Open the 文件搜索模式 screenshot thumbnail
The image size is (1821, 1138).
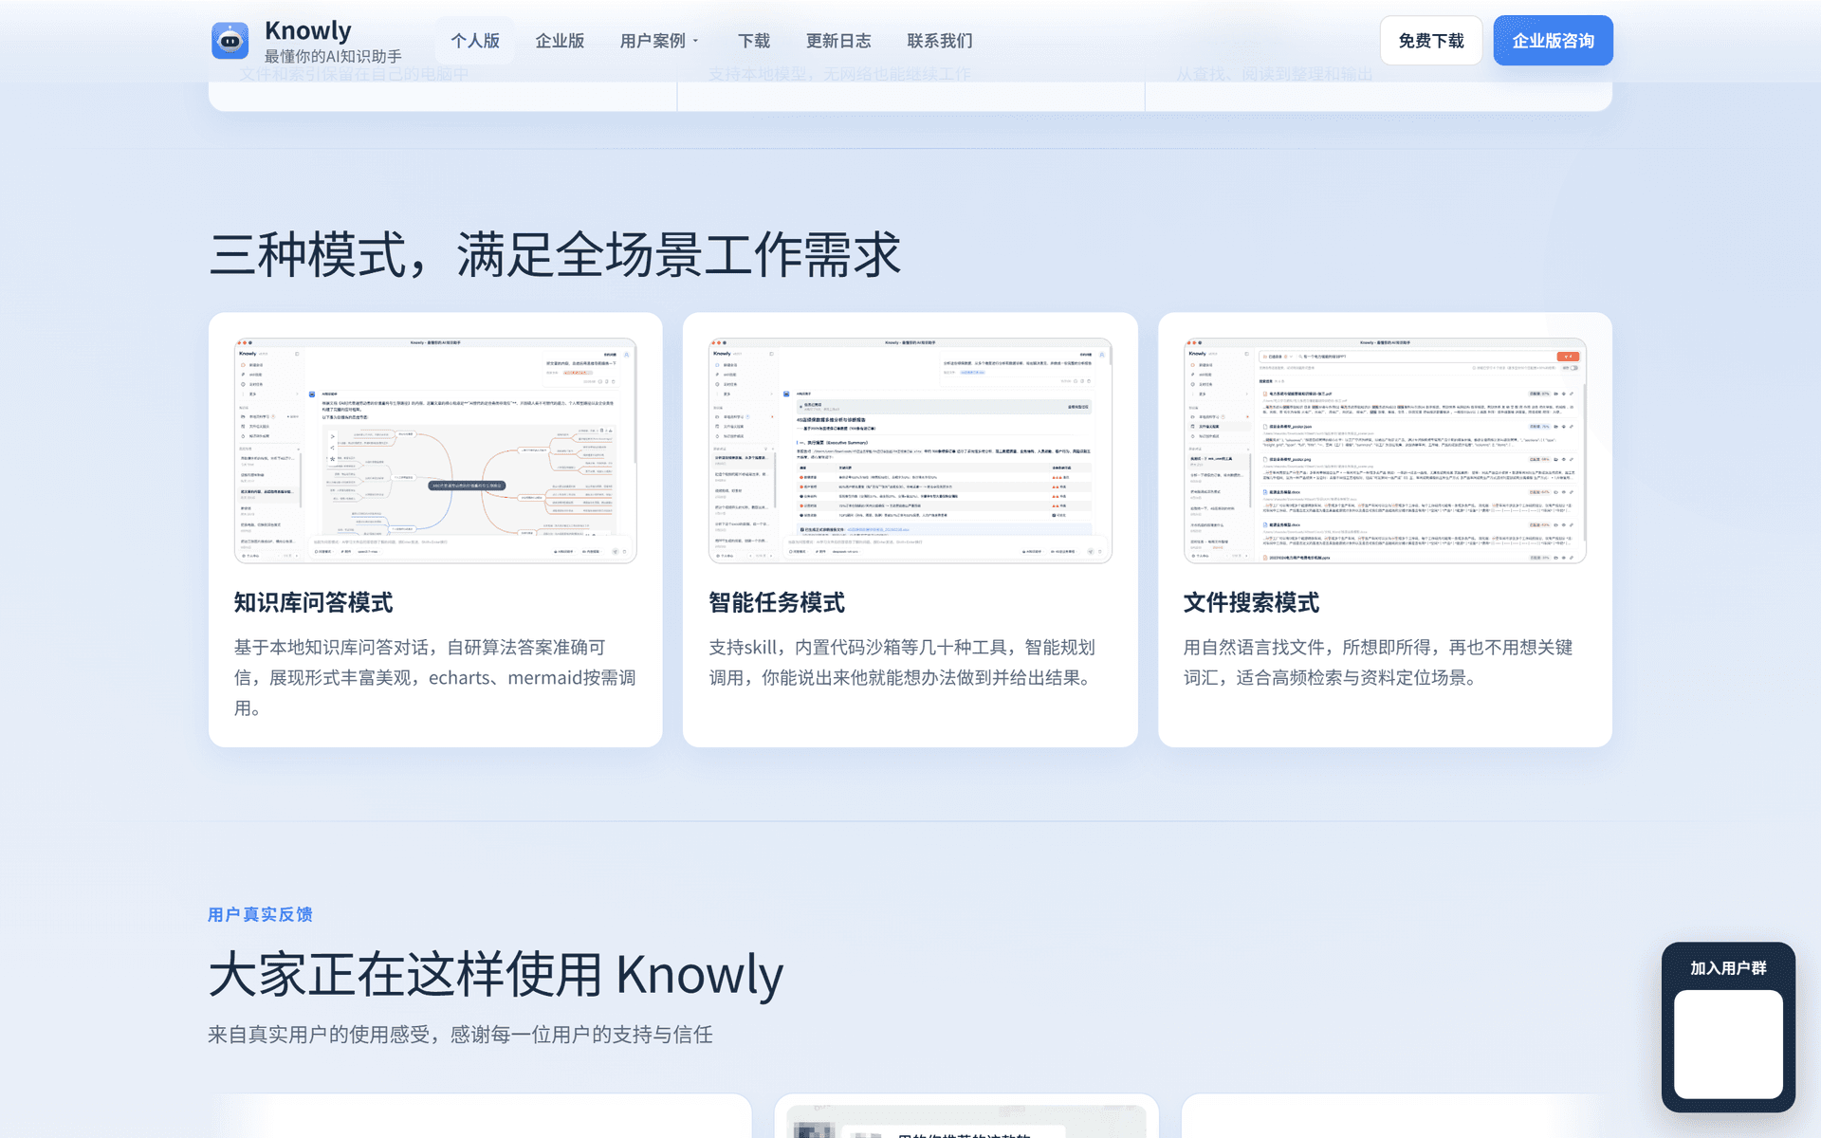tap(1385, 450)
